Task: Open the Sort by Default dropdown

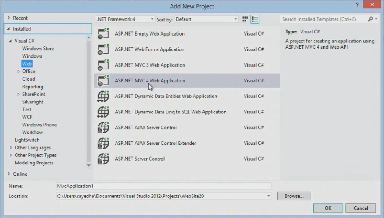Action: pos(206,19)
